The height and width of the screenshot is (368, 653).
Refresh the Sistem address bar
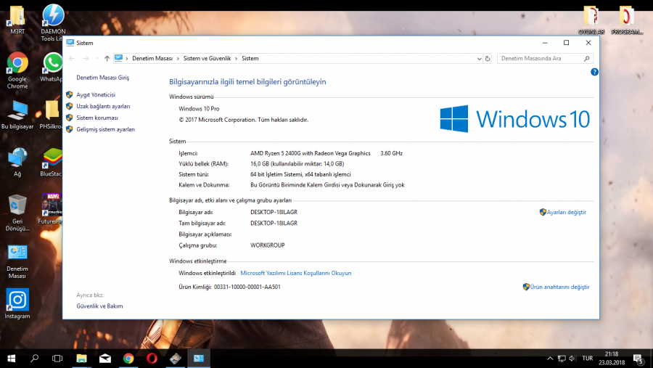tap(488, 58)
